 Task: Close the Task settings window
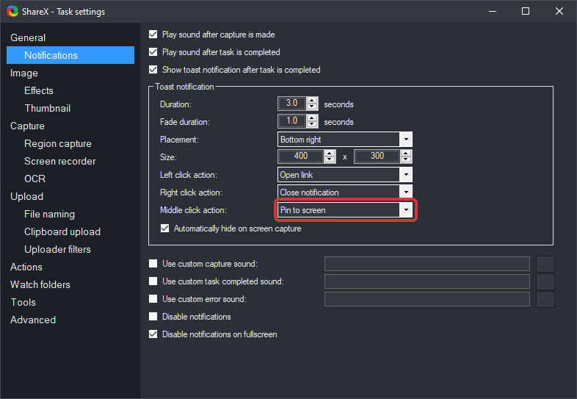[x=559, y=12]
